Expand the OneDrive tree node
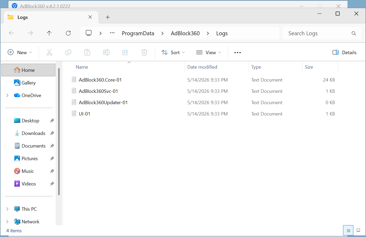Image resolution: width=366 pixels, height=237 pixels. tap(7, 95)
